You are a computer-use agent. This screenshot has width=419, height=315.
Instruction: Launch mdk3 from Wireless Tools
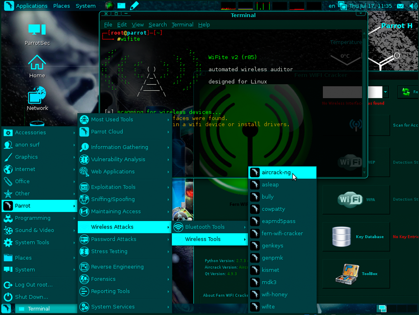point(283,282)
